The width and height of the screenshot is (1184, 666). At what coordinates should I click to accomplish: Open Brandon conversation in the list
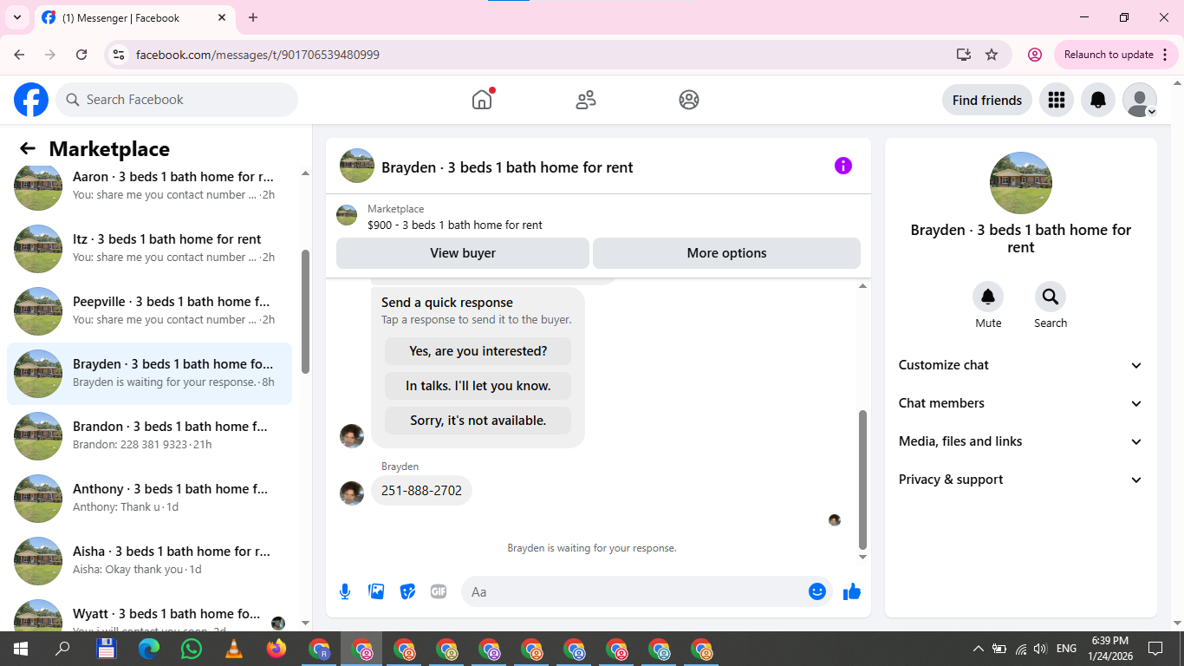pyautogui.click(x=149, y=435)
